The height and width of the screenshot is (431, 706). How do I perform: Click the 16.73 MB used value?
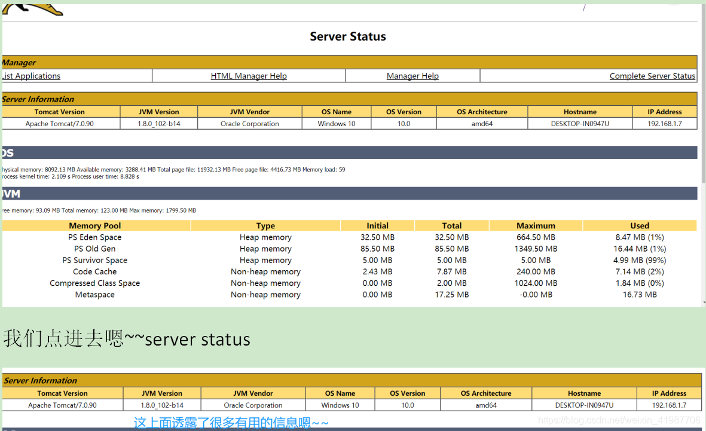pos(640,295)
